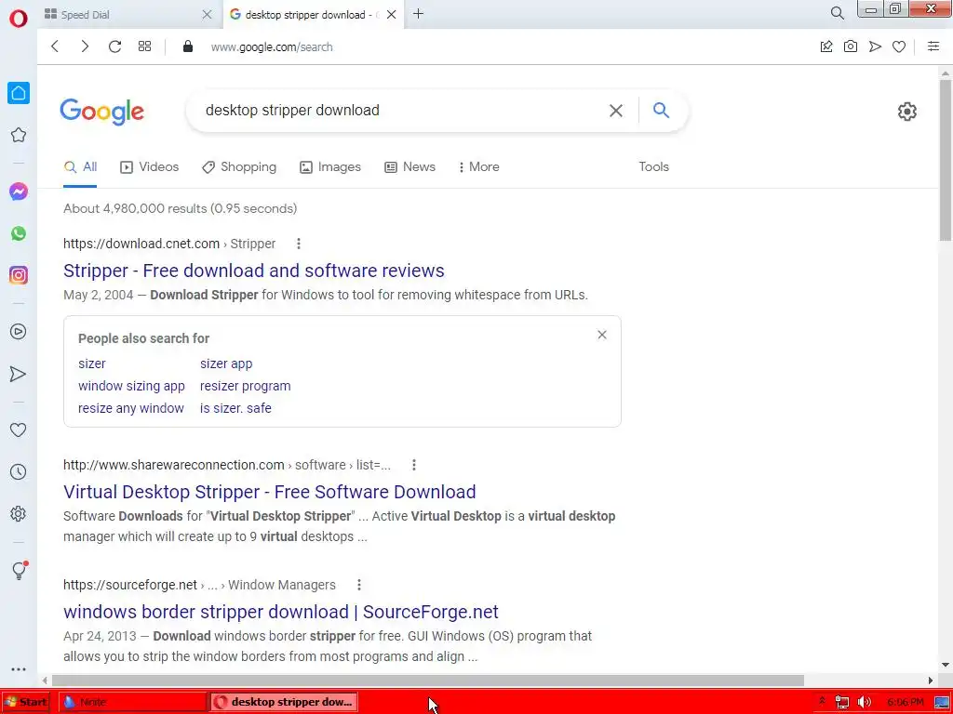Open Google quick settings gear
The image size is (953, 714).
pos(906,112)
